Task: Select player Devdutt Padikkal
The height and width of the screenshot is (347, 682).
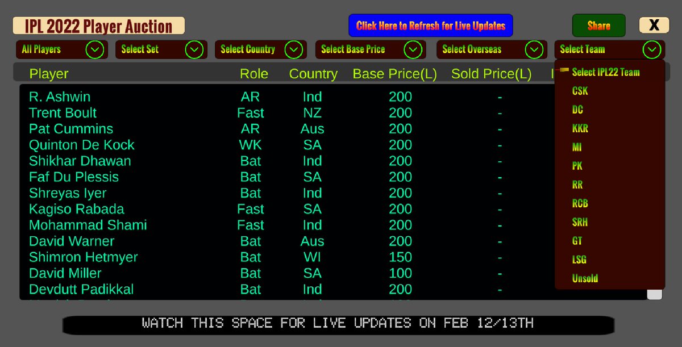Action: pyautogui.click(x=81, y=289)
